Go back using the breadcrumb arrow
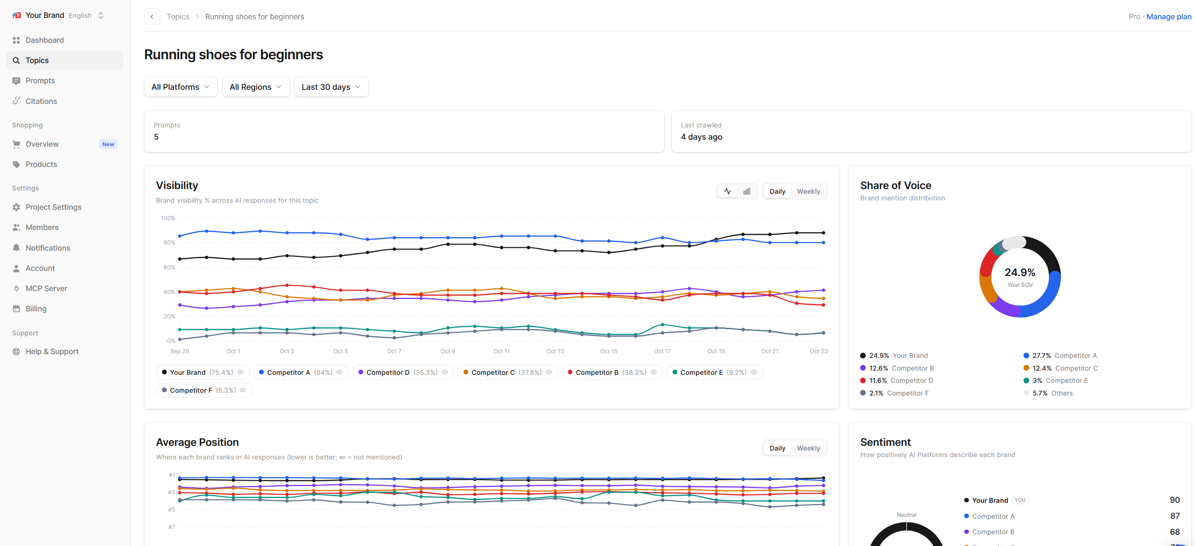 [x=152, y=16]
